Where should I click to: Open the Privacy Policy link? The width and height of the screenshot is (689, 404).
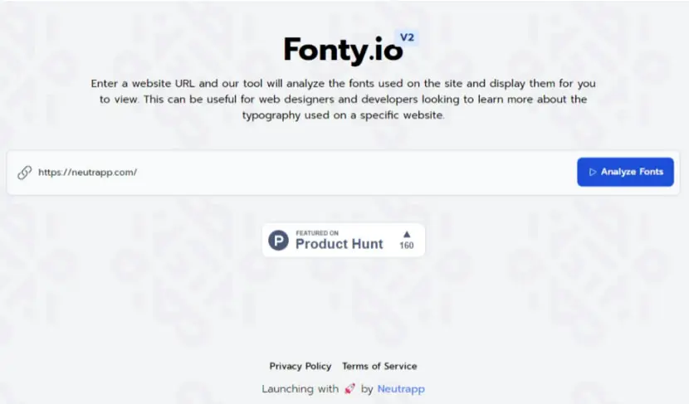point(301,366)
